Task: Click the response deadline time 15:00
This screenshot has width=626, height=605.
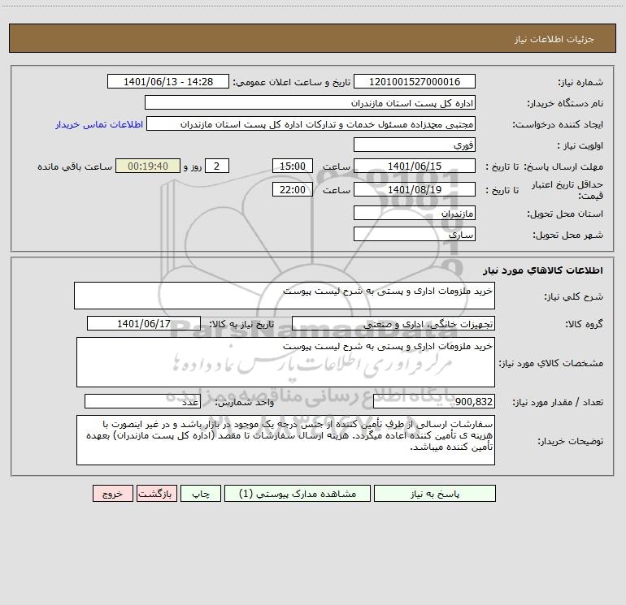Action: [x=292, y=166]
